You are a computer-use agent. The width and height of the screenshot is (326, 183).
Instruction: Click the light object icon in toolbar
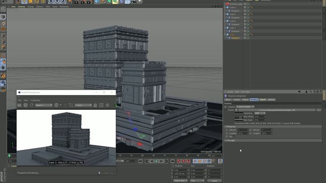[140, 2]
